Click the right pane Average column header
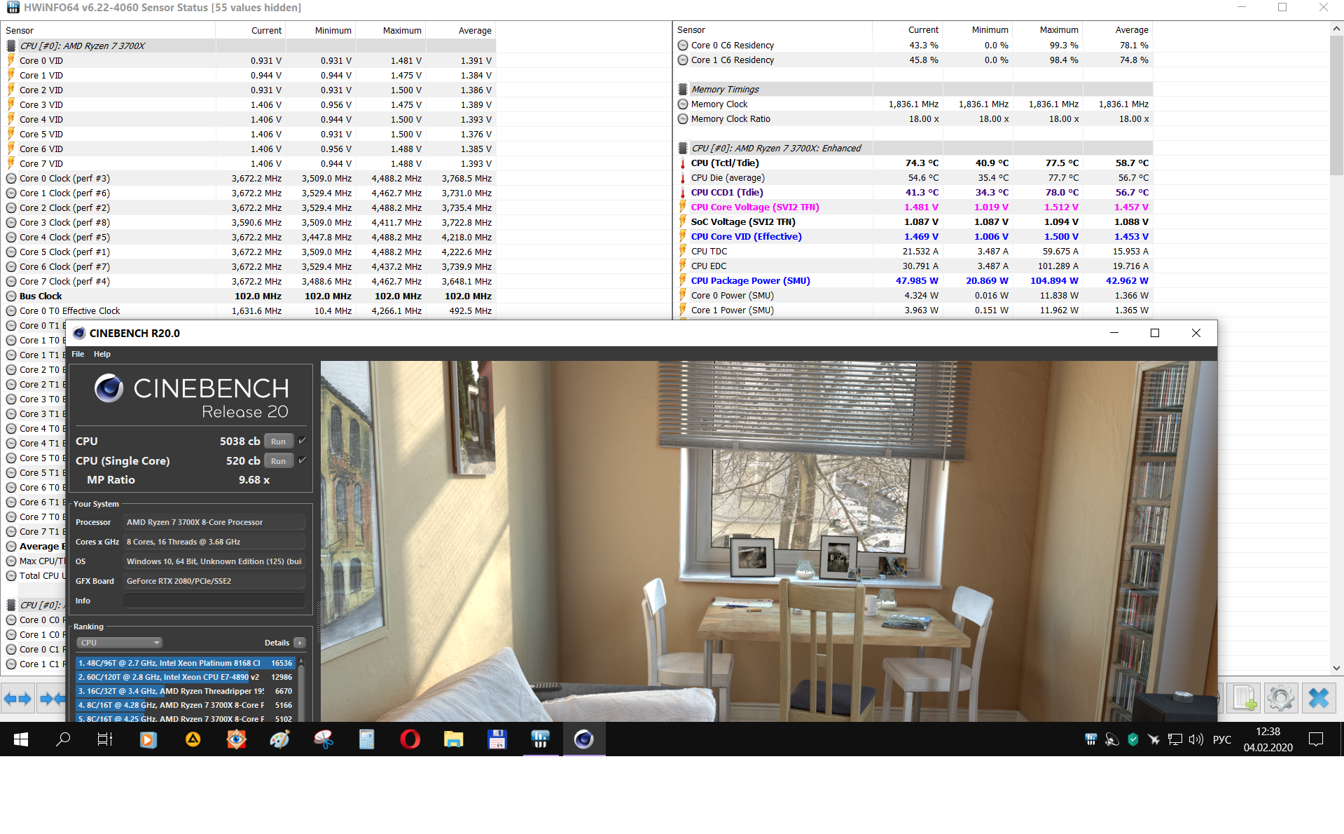This screenshot has width=1344, height=834. 1118,29
